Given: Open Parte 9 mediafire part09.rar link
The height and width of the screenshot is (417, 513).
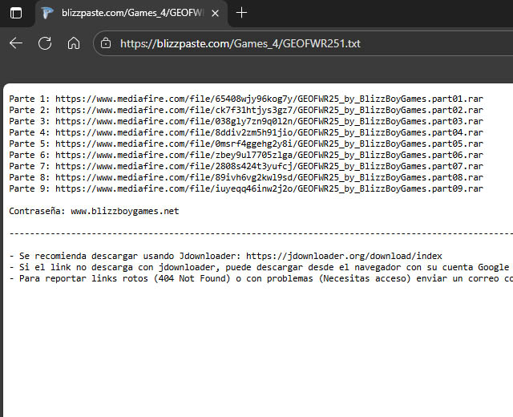Looking at the screenshot, I should [x=269, y=188].
